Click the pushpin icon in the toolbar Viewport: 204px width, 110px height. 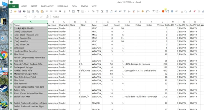click(190, 11)
